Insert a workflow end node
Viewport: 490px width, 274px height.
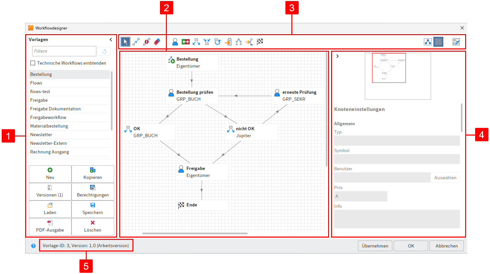click(x=260, y=41)
